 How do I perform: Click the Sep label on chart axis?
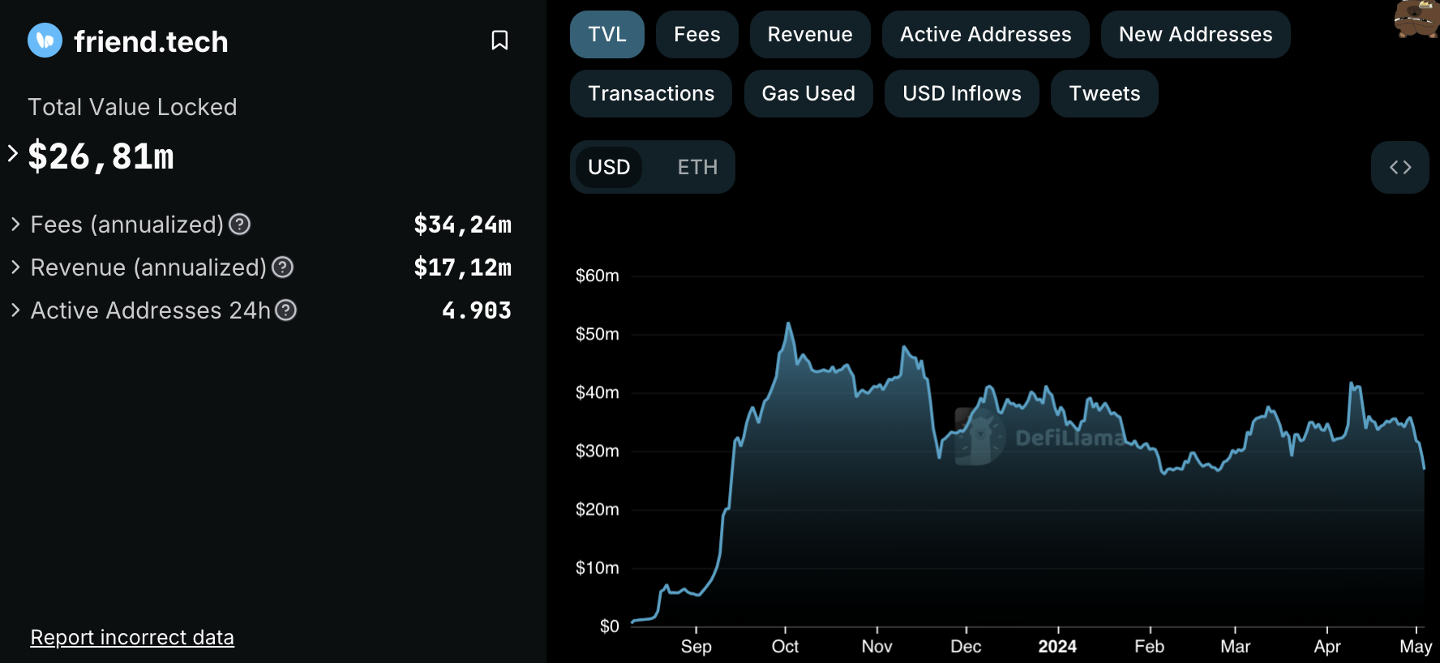696,646
